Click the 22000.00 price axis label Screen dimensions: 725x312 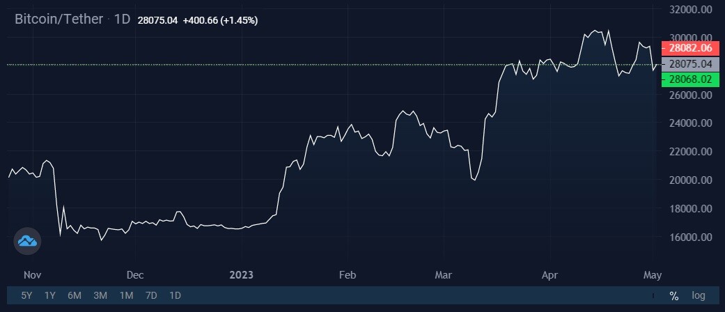[x=690, y=152]
